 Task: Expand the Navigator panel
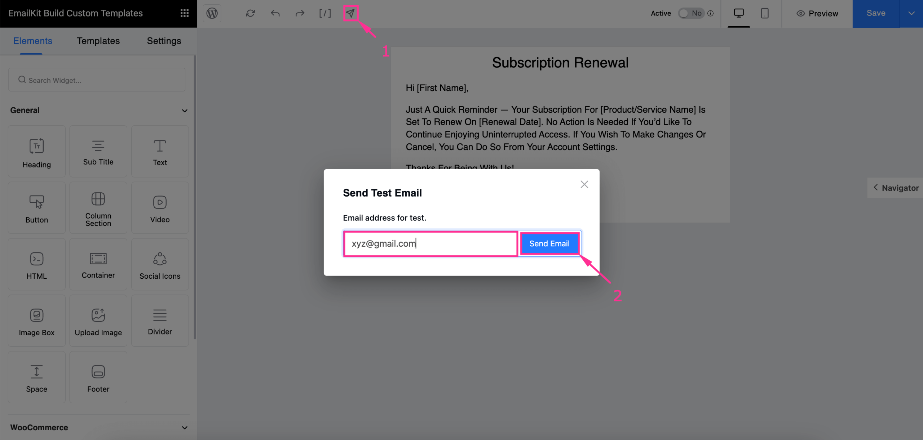[896, 188]
